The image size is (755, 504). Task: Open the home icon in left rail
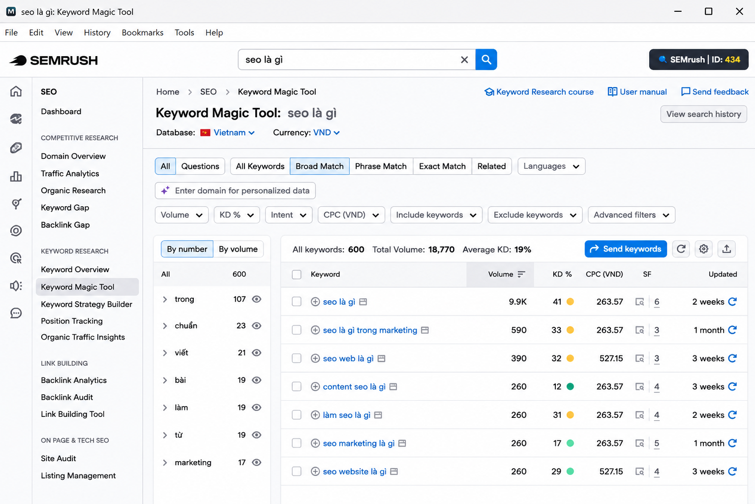[16, 92]
